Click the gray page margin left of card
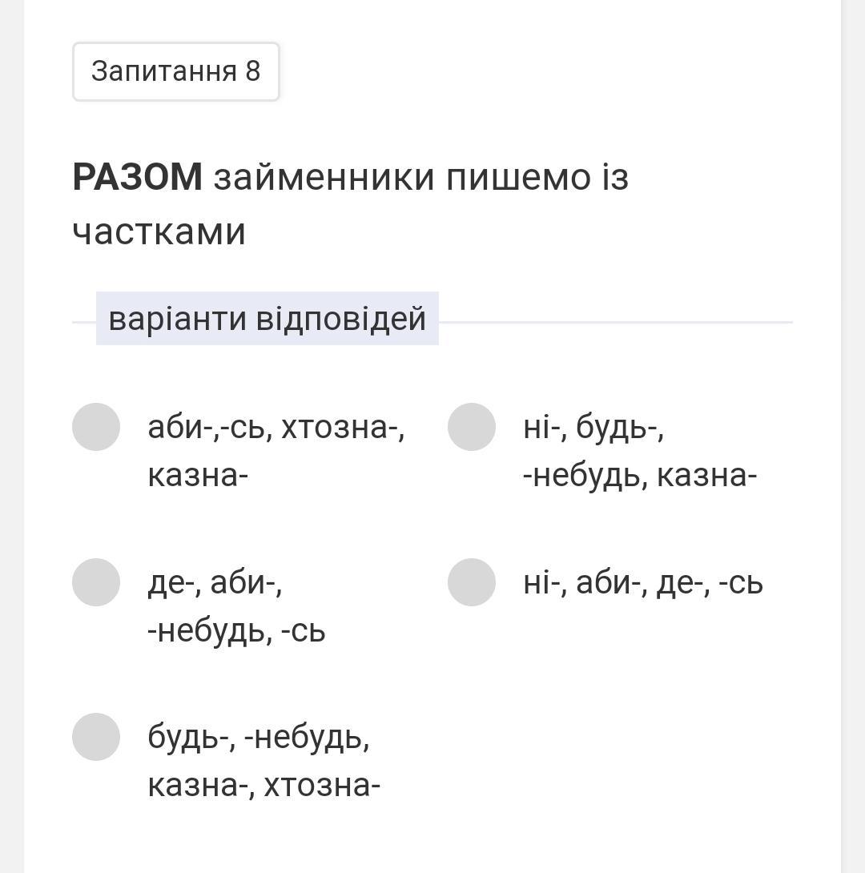The height and width of the screenshot is (873, 865). [11, 436]
